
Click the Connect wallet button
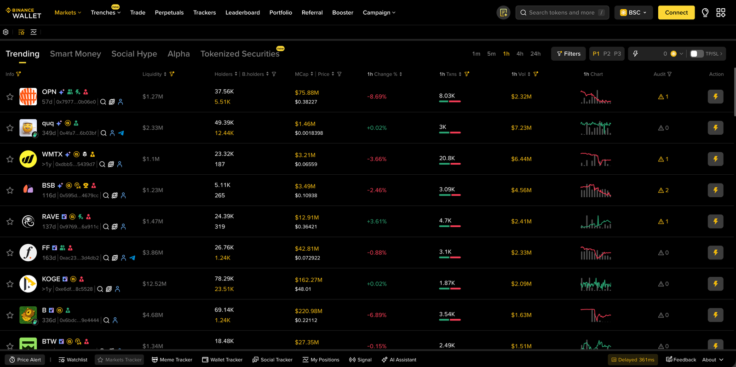click(x=676, y=12)
